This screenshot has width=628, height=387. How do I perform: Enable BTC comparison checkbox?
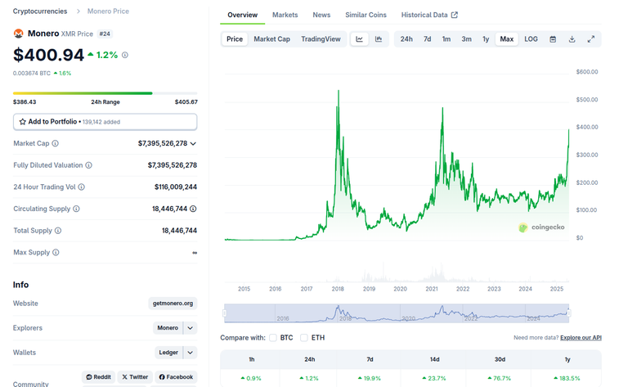(x=273, y=338)
